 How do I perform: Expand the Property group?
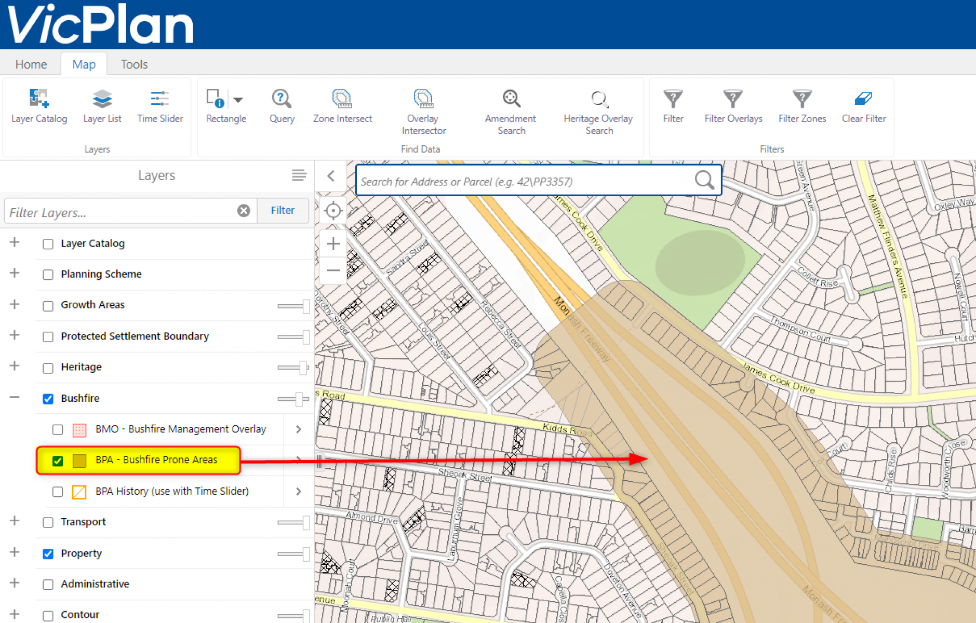tap(15, 552)
